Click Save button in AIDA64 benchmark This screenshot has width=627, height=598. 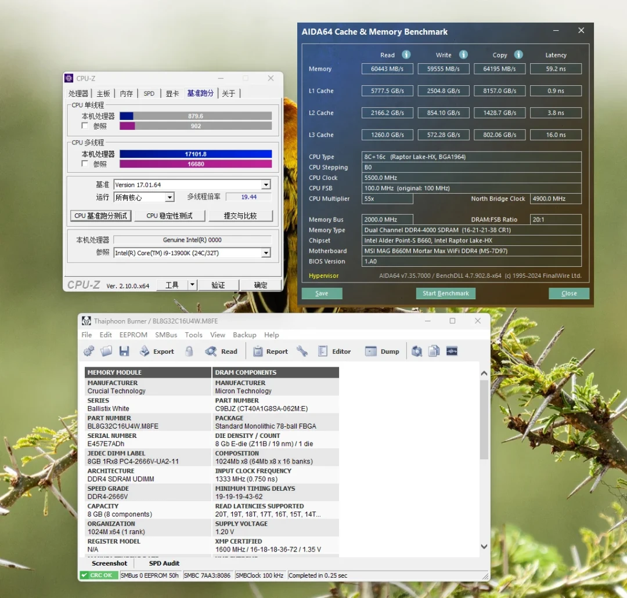322,293
